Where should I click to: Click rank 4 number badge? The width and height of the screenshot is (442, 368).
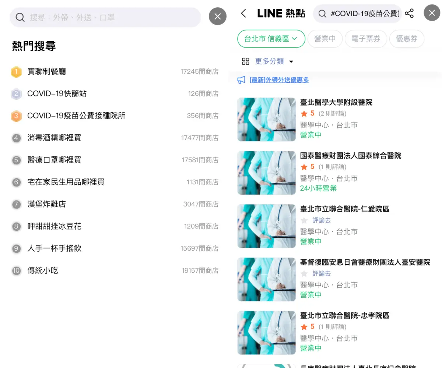point(16,138)
